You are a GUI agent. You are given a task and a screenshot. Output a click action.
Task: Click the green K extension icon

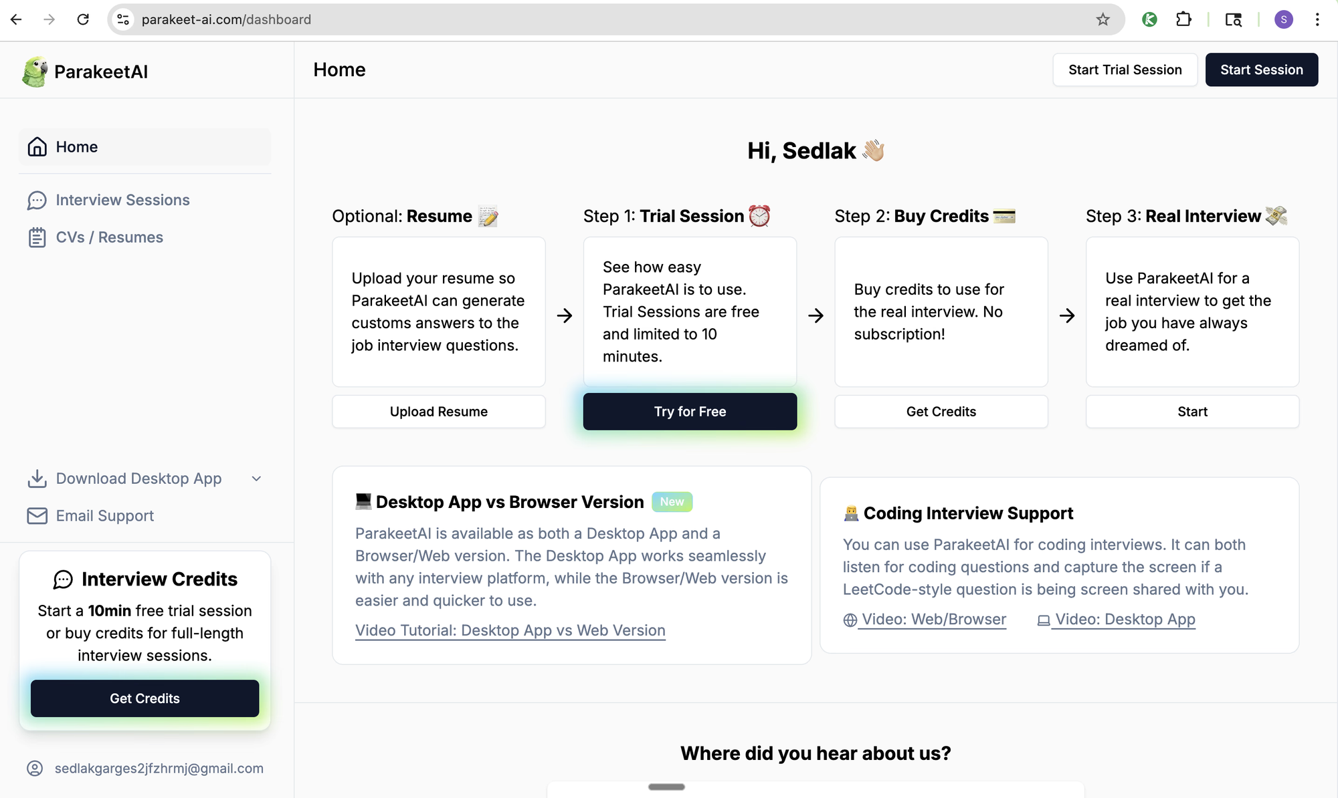pos(1149,19)
